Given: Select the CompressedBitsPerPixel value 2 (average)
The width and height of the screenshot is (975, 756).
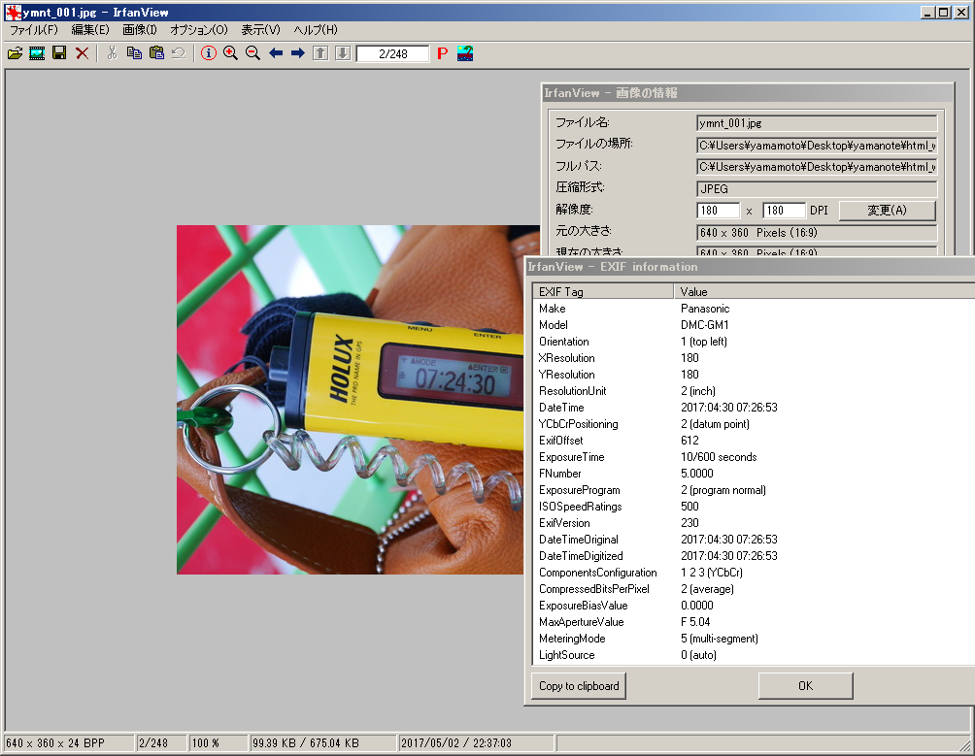Looking at the screenshot, I should point(707,589).
